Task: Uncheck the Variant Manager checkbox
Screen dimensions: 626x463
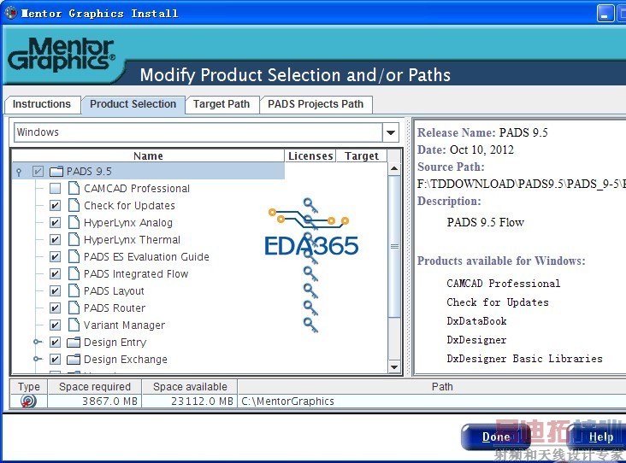Action: pos(55,325)
